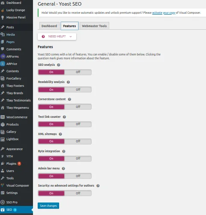
Task: Click the Users icon in sidebar
Action: (x=3, y=171)
